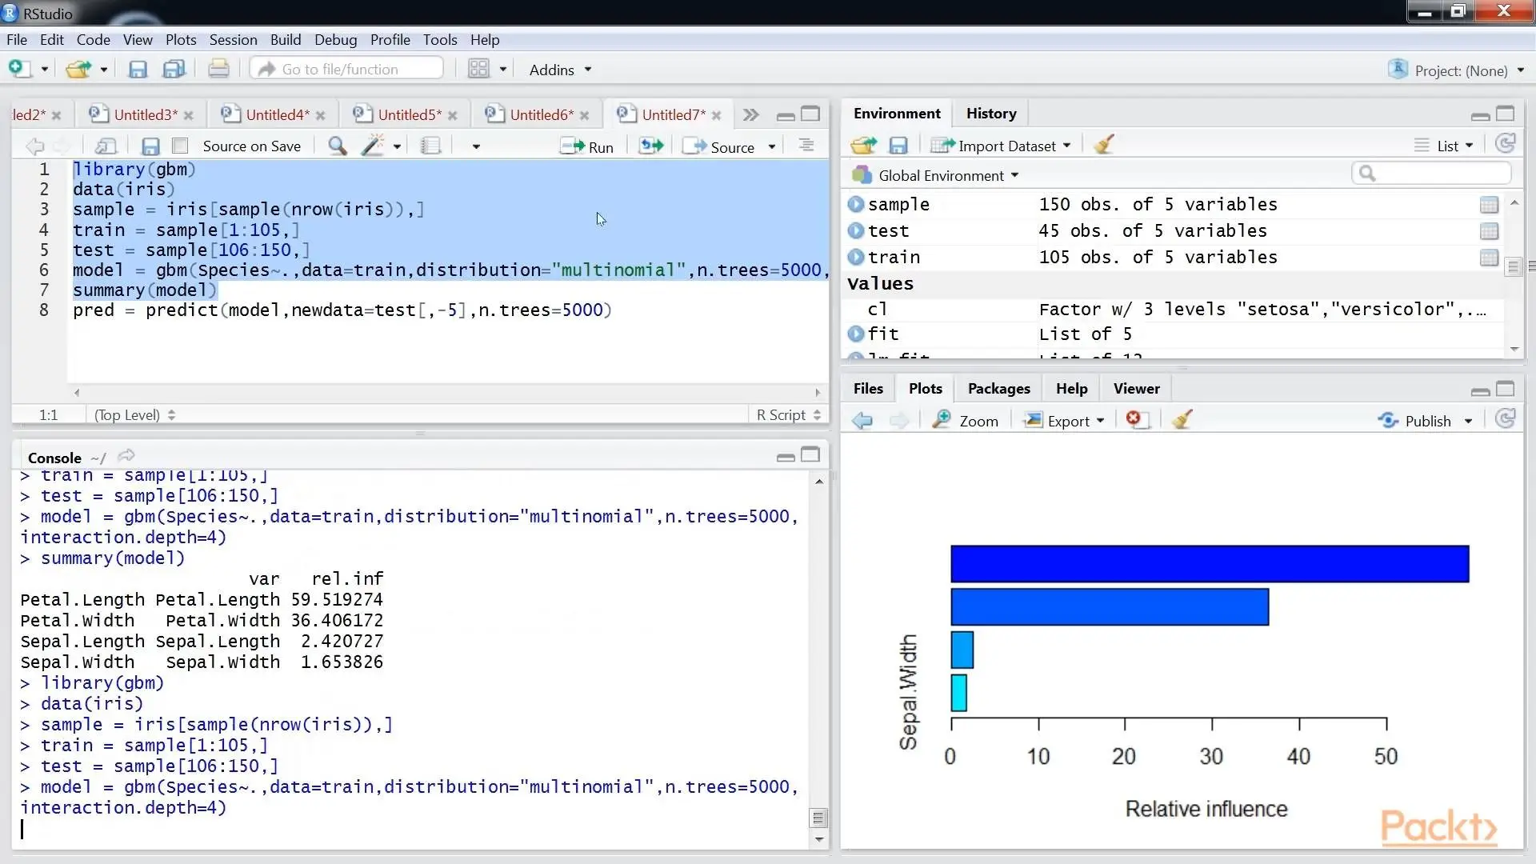
Task: Open the Session menu
Action: click(233, 39)
